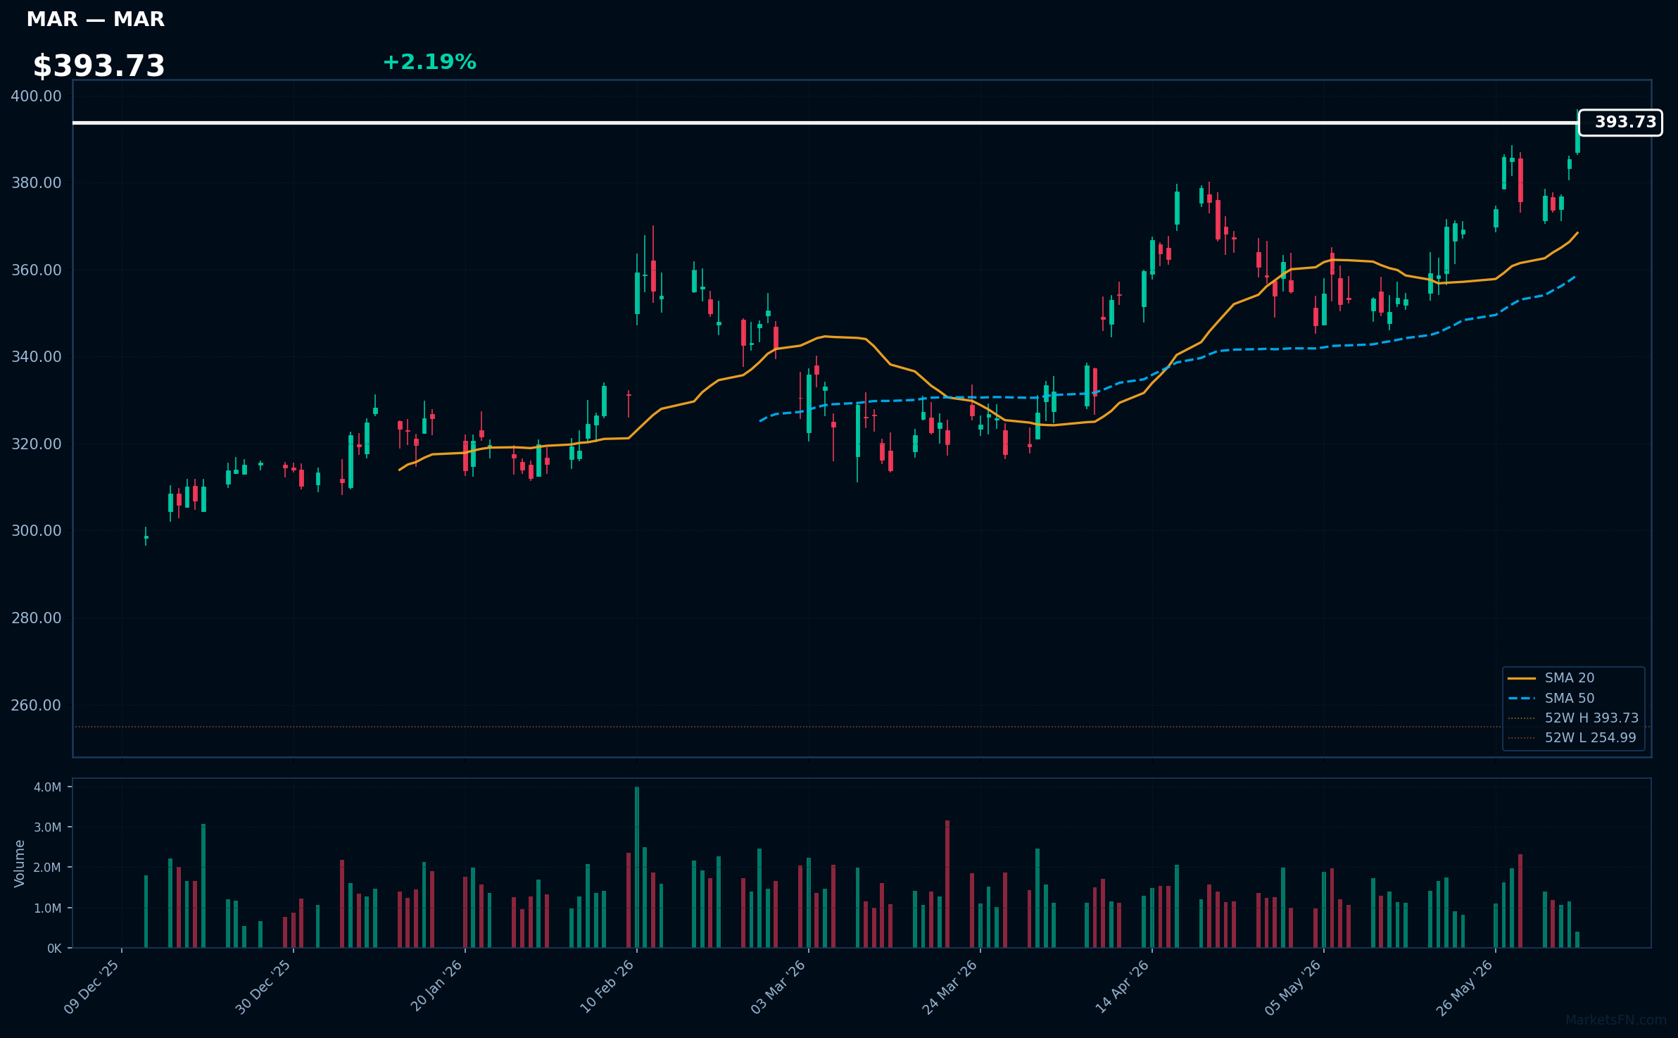This screenshot has height=1038, width=1678.
Task: Click the "1.0M" volume axis label
Action: click(x=47, y=908)
